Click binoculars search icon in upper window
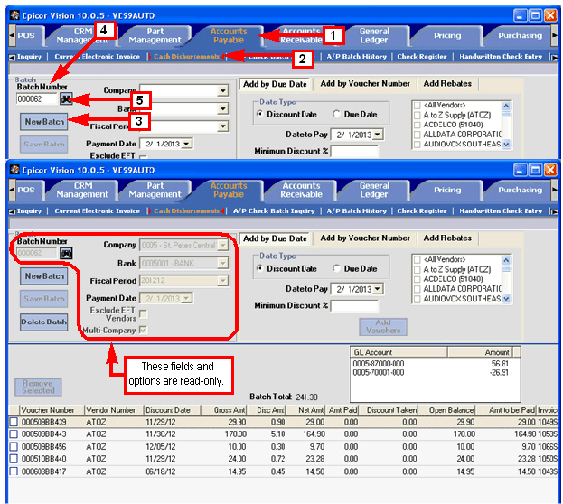This screenshot has width=563, height=504. [x=66, y=98]
